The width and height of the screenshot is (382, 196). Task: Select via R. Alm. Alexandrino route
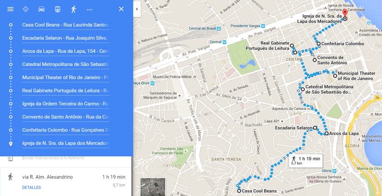point(65,182)
